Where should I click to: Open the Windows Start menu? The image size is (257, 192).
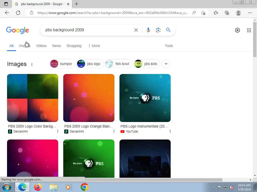pos(7,187)
